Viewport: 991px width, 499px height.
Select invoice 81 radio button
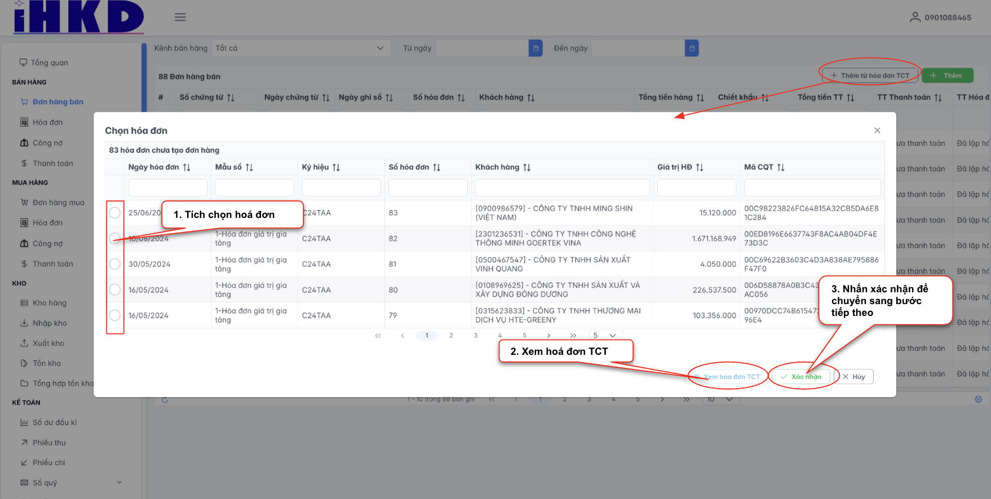point(115,264)
